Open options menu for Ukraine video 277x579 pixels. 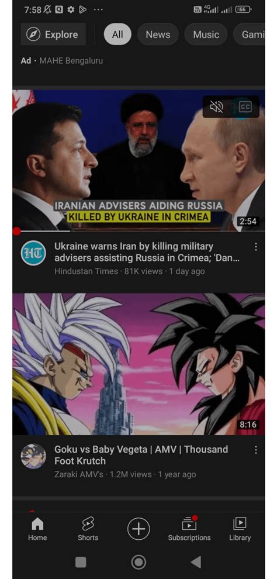(255, 247)
